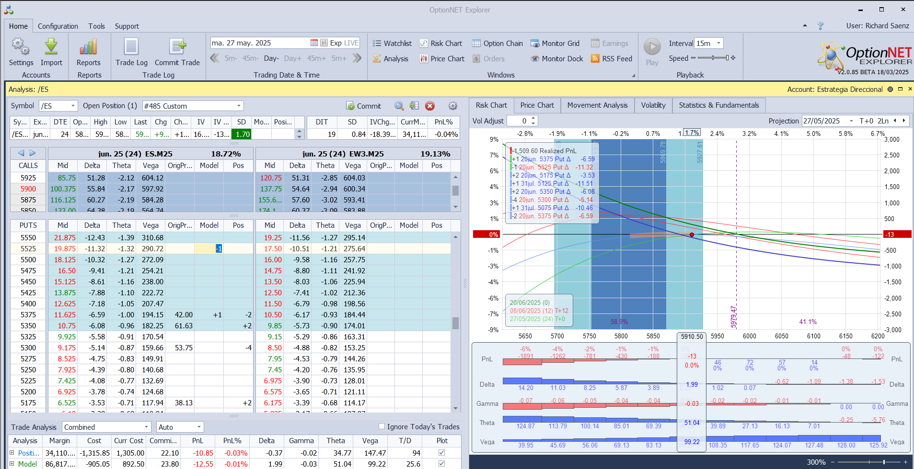Jump back with the left double-chevron
The image size is (914, 469).
point(215,58)
